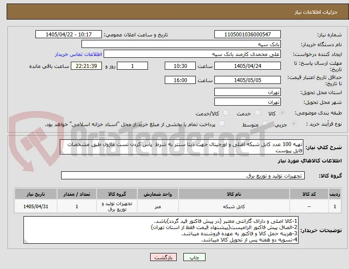Click the توضیحات خریدار notes textarea
Image resolution: width=349 pixels, height=269 pixels.
(x=161, y=230)
